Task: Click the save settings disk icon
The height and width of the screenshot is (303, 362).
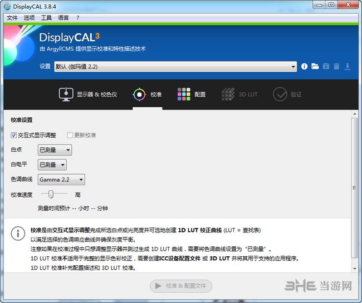Action: 326,67
